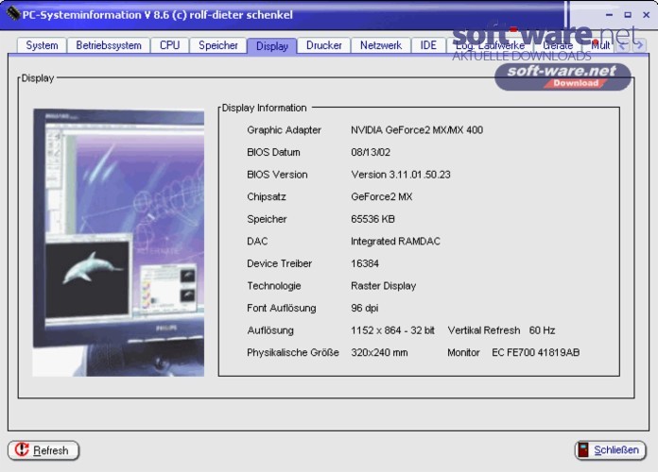Viewport: 658px width, 472px height.
Task: Click the Display tab
Action: coord(272,45)
